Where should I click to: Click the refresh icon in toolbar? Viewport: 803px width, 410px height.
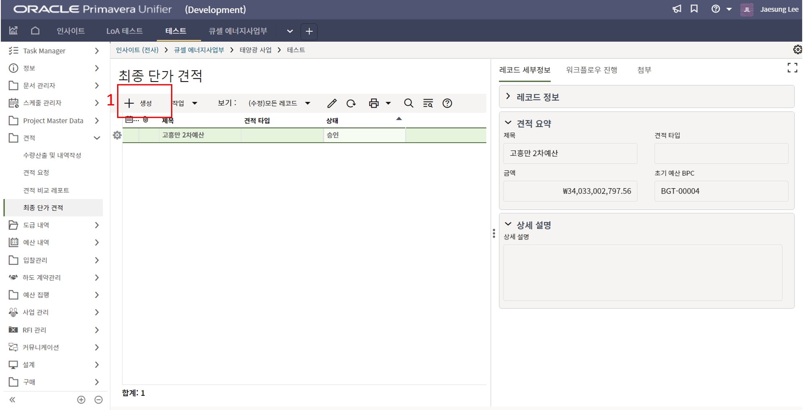coord(351,103)
